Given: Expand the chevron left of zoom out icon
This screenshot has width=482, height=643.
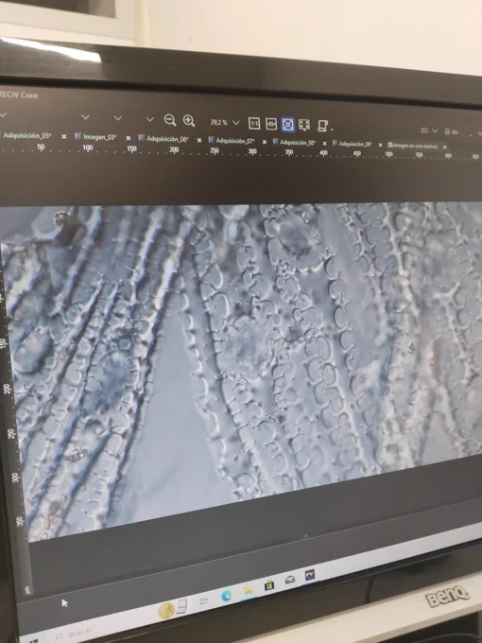Looking at the screenshot, I should point(149,119).
